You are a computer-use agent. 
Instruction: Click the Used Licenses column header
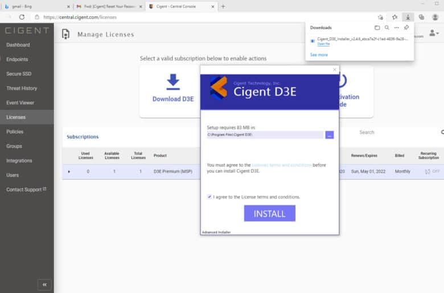coord(85,156)
